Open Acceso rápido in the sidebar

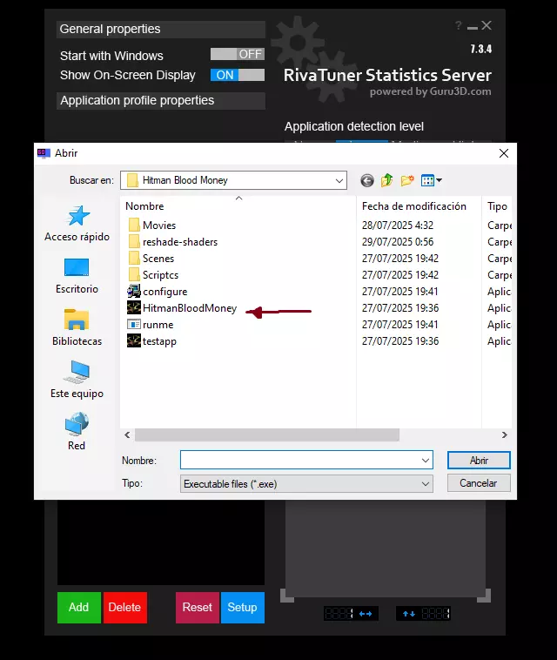coord(77,224)
